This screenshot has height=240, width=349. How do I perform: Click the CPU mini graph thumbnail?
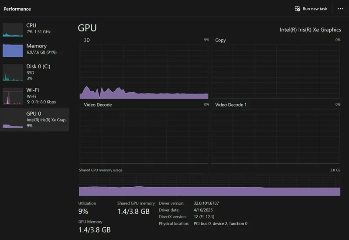click(13, 30)
